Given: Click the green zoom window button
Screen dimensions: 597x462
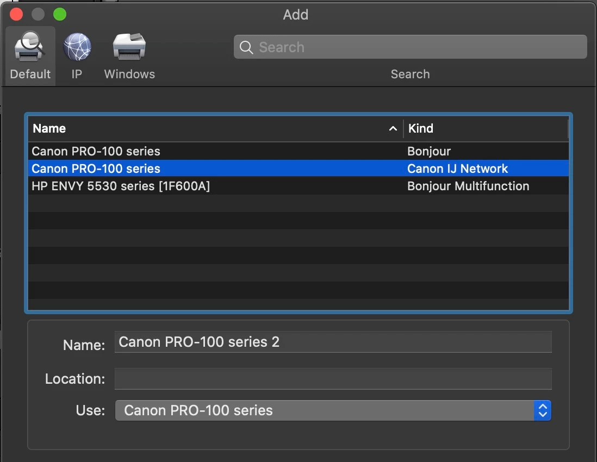Looking at the screenshot, I should [60, 15].
